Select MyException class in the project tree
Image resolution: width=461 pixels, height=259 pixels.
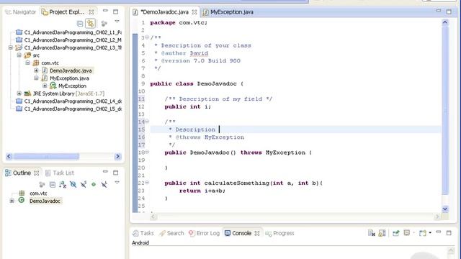[x=72, y=86]
